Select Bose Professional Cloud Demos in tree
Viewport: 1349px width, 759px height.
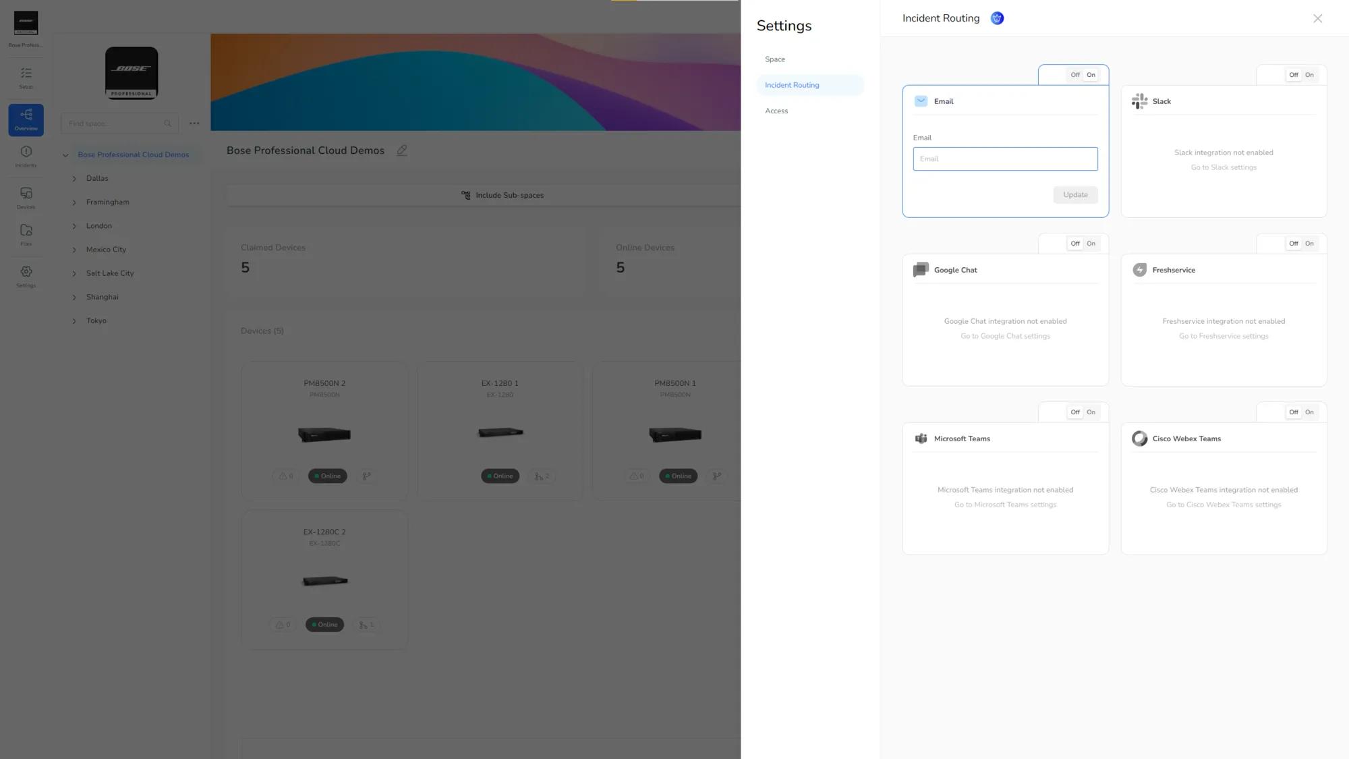click(x=134, y=154)
